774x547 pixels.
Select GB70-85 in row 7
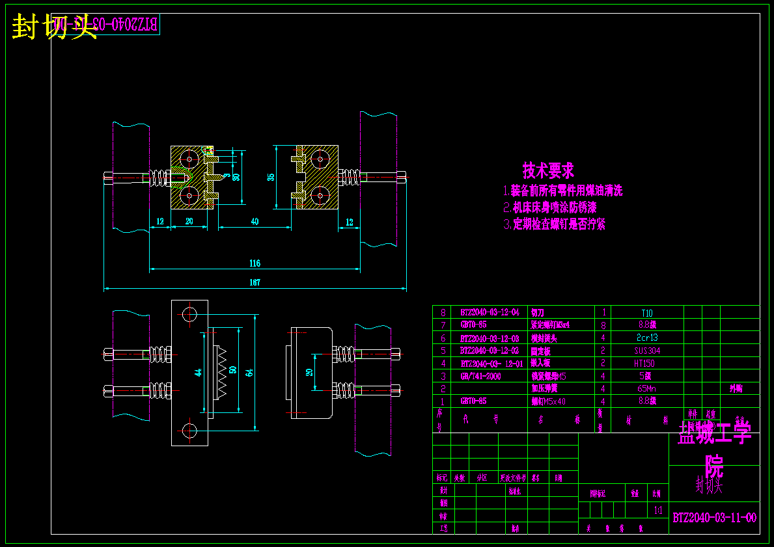(x=473, y=325)
